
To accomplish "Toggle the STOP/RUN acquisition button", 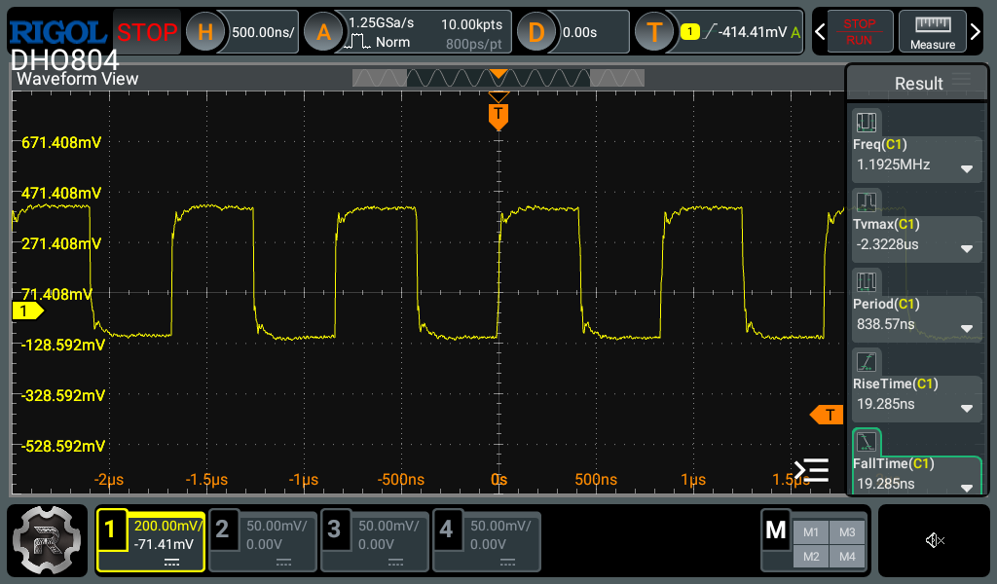I will point(859,31).
